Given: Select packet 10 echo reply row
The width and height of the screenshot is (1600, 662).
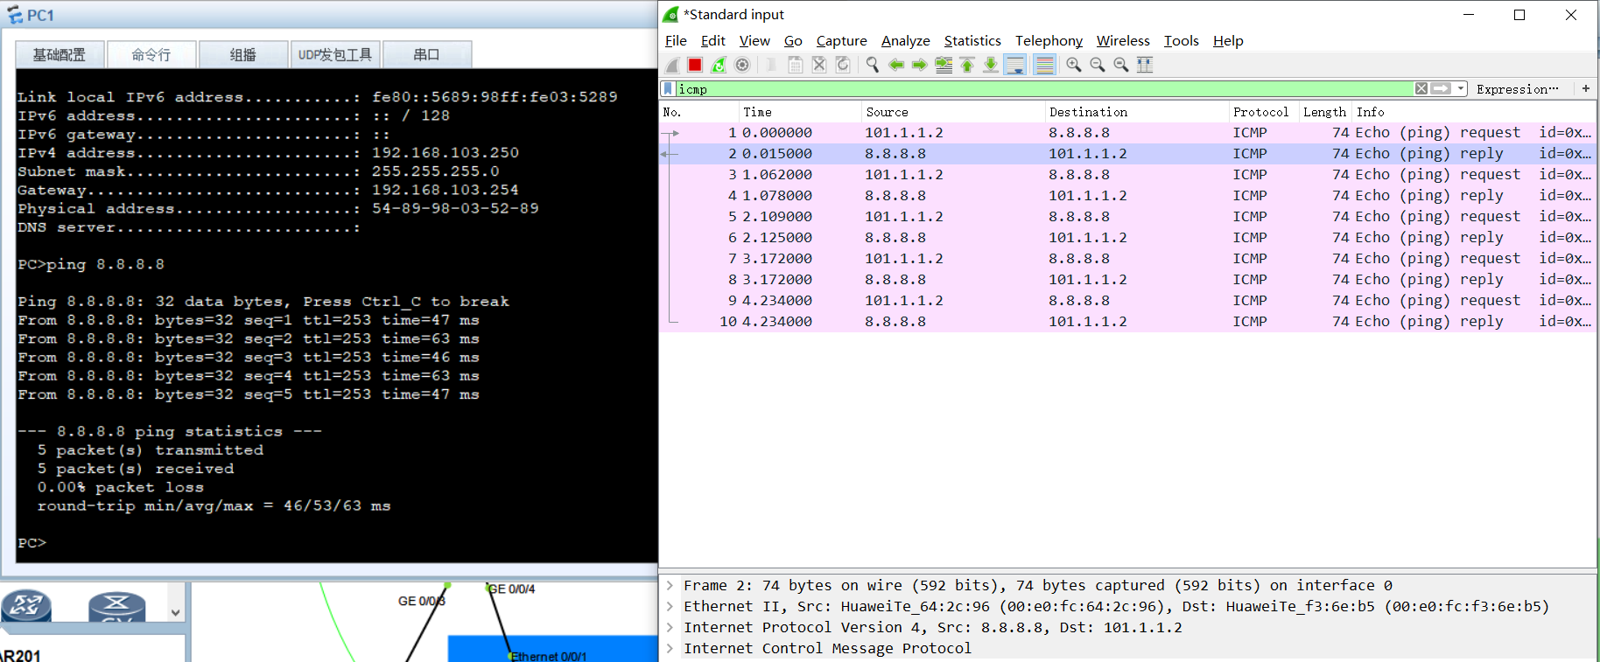Looking at the screenshot, I should coord(1127,321).
